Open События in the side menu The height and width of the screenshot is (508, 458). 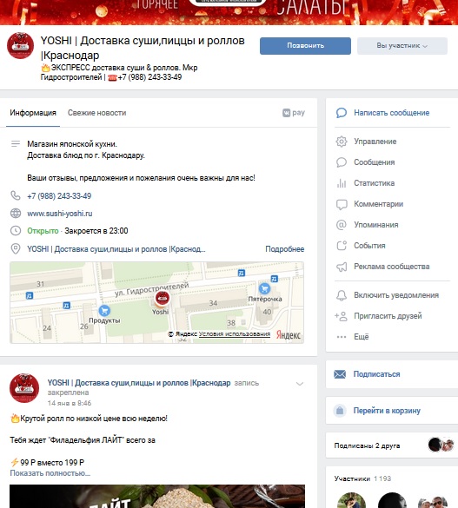coord(369,246)
